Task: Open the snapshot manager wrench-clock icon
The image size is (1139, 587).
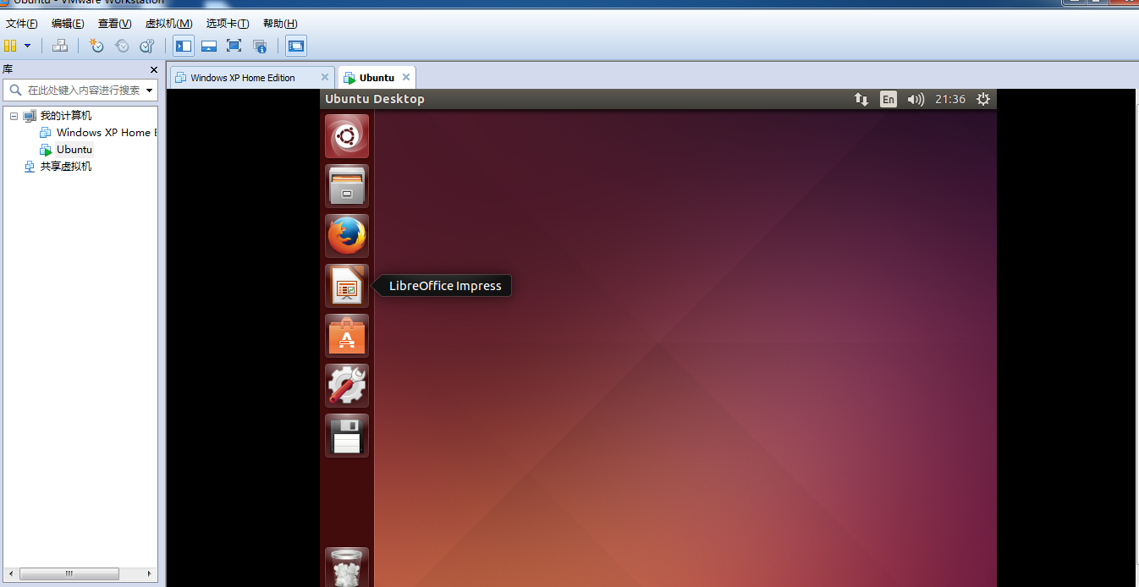Action: coord(147,46)
